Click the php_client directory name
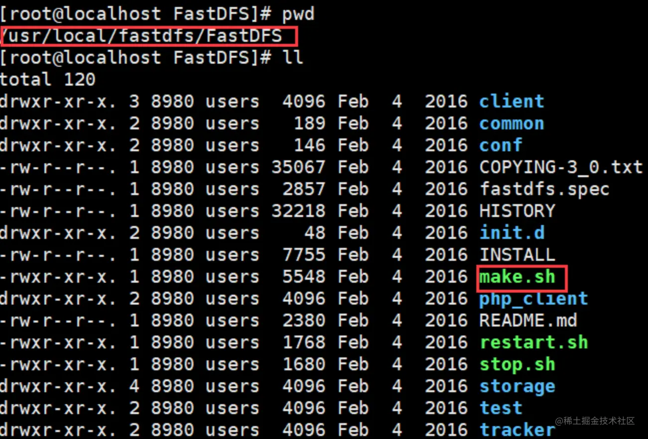Image resolution: width=648 pixels, height=439 pixels. pyautogui.click(x=534, y=299)
